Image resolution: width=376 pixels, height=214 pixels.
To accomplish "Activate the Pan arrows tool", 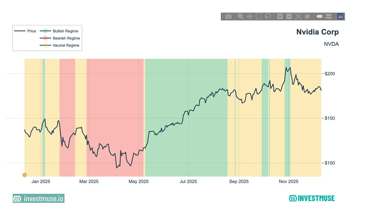I will [249, 17].
